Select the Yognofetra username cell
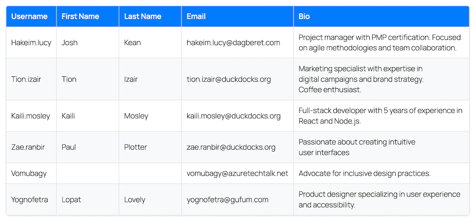 31,199
